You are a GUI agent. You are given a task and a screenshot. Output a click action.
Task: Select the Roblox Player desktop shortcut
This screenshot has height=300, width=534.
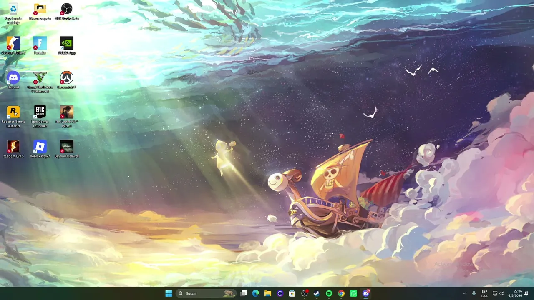coord(40,149)
